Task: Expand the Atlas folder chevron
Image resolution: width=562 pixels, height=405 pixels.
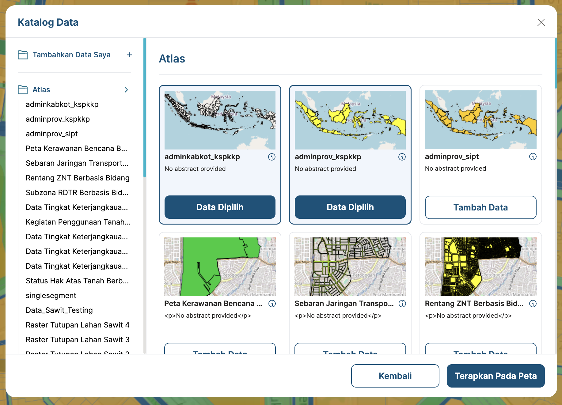Action: pos(126,90)
